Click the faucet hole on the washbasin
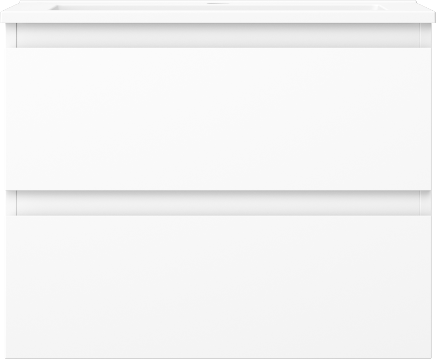 coord(218,4)
